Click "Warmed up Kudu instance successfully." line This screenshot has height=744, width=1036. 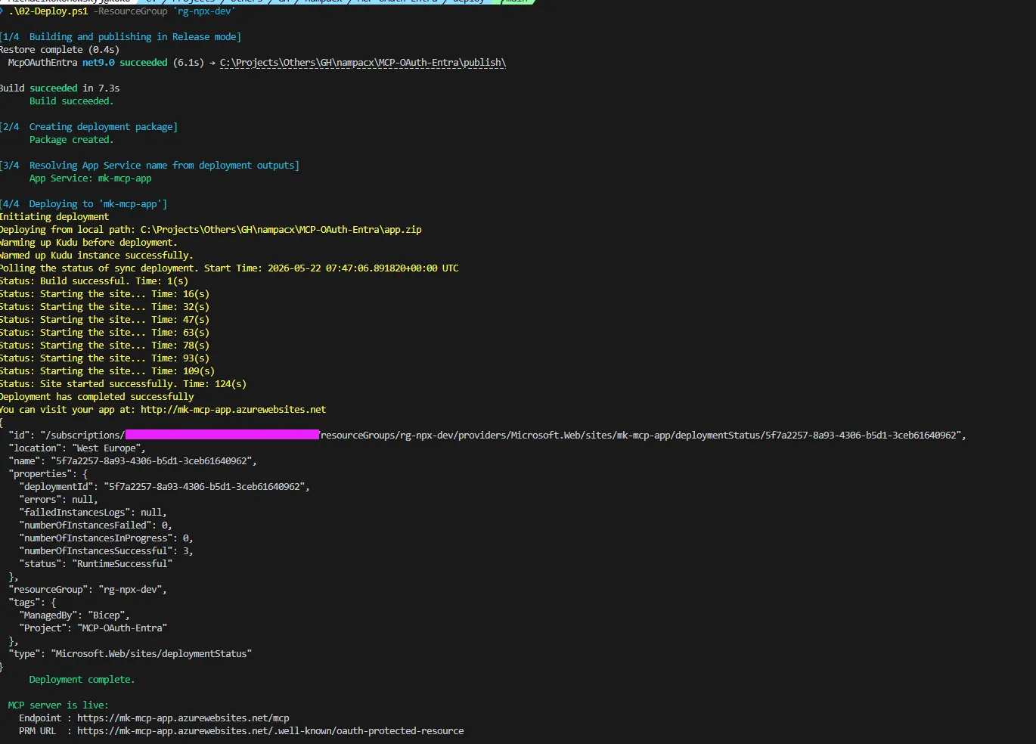[x=96, y=256]
